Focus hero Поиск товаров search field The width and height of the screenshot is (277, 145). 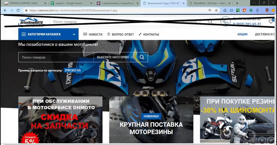click(56, 57)
